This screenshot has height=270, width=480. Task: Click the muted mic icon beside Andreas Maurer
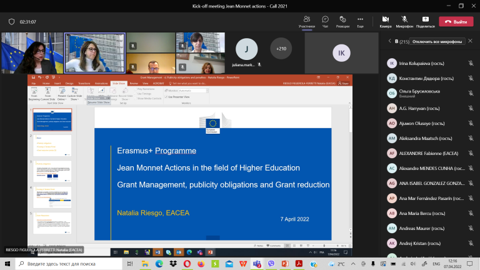click(x=471, y=228)
